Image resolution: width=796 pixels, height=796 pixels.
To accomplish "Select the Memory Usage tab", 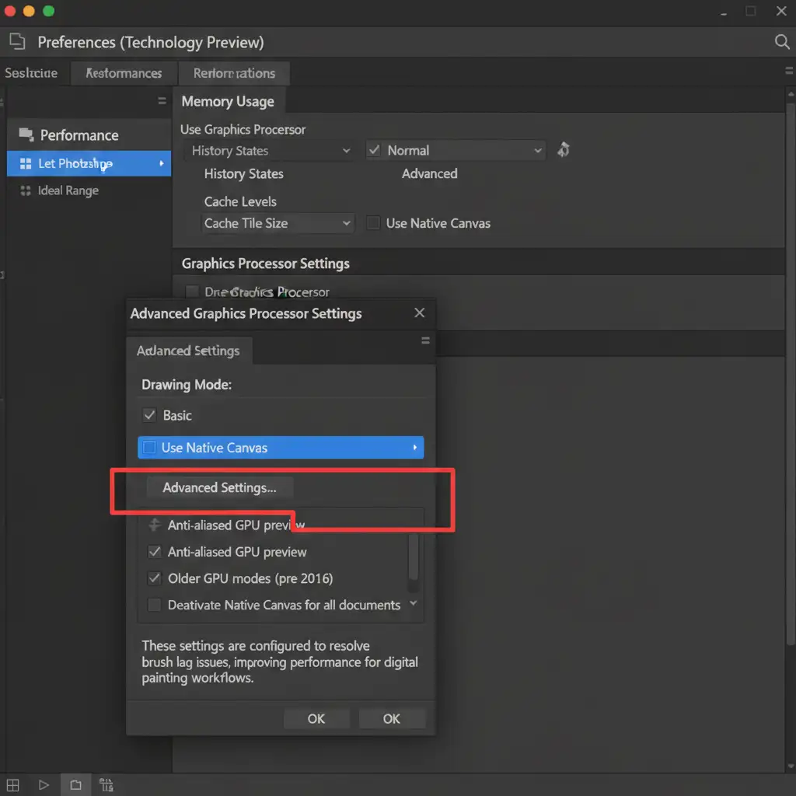I will 228,101.
